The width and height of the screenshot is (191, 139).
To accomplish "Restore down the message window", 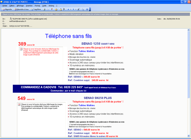I will (x=186, y=2).
